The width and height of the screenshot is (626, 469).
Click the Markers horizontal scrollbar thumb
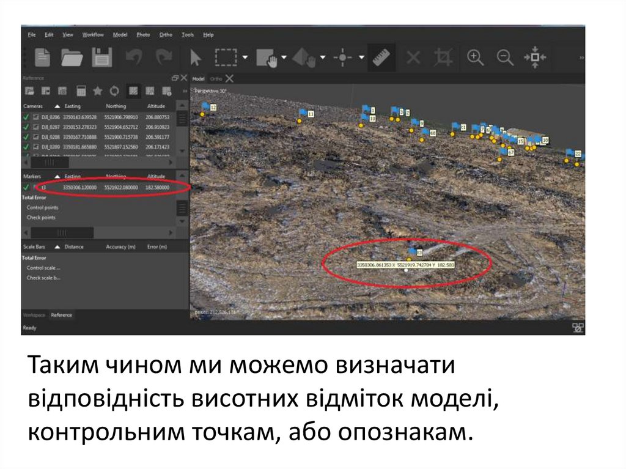62,232
